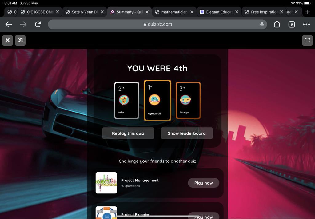315x219 pixels.
Task: Switch to the mathematician tab
Action: [x=174, y=12]
